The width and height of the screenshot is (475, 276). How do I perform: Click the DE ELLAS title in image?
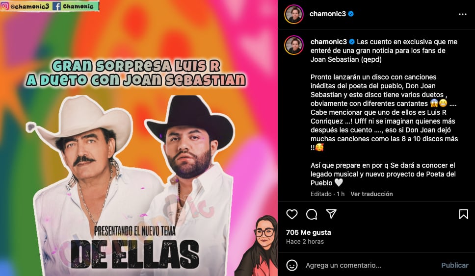pyautogui.click(x=135, y=254)
